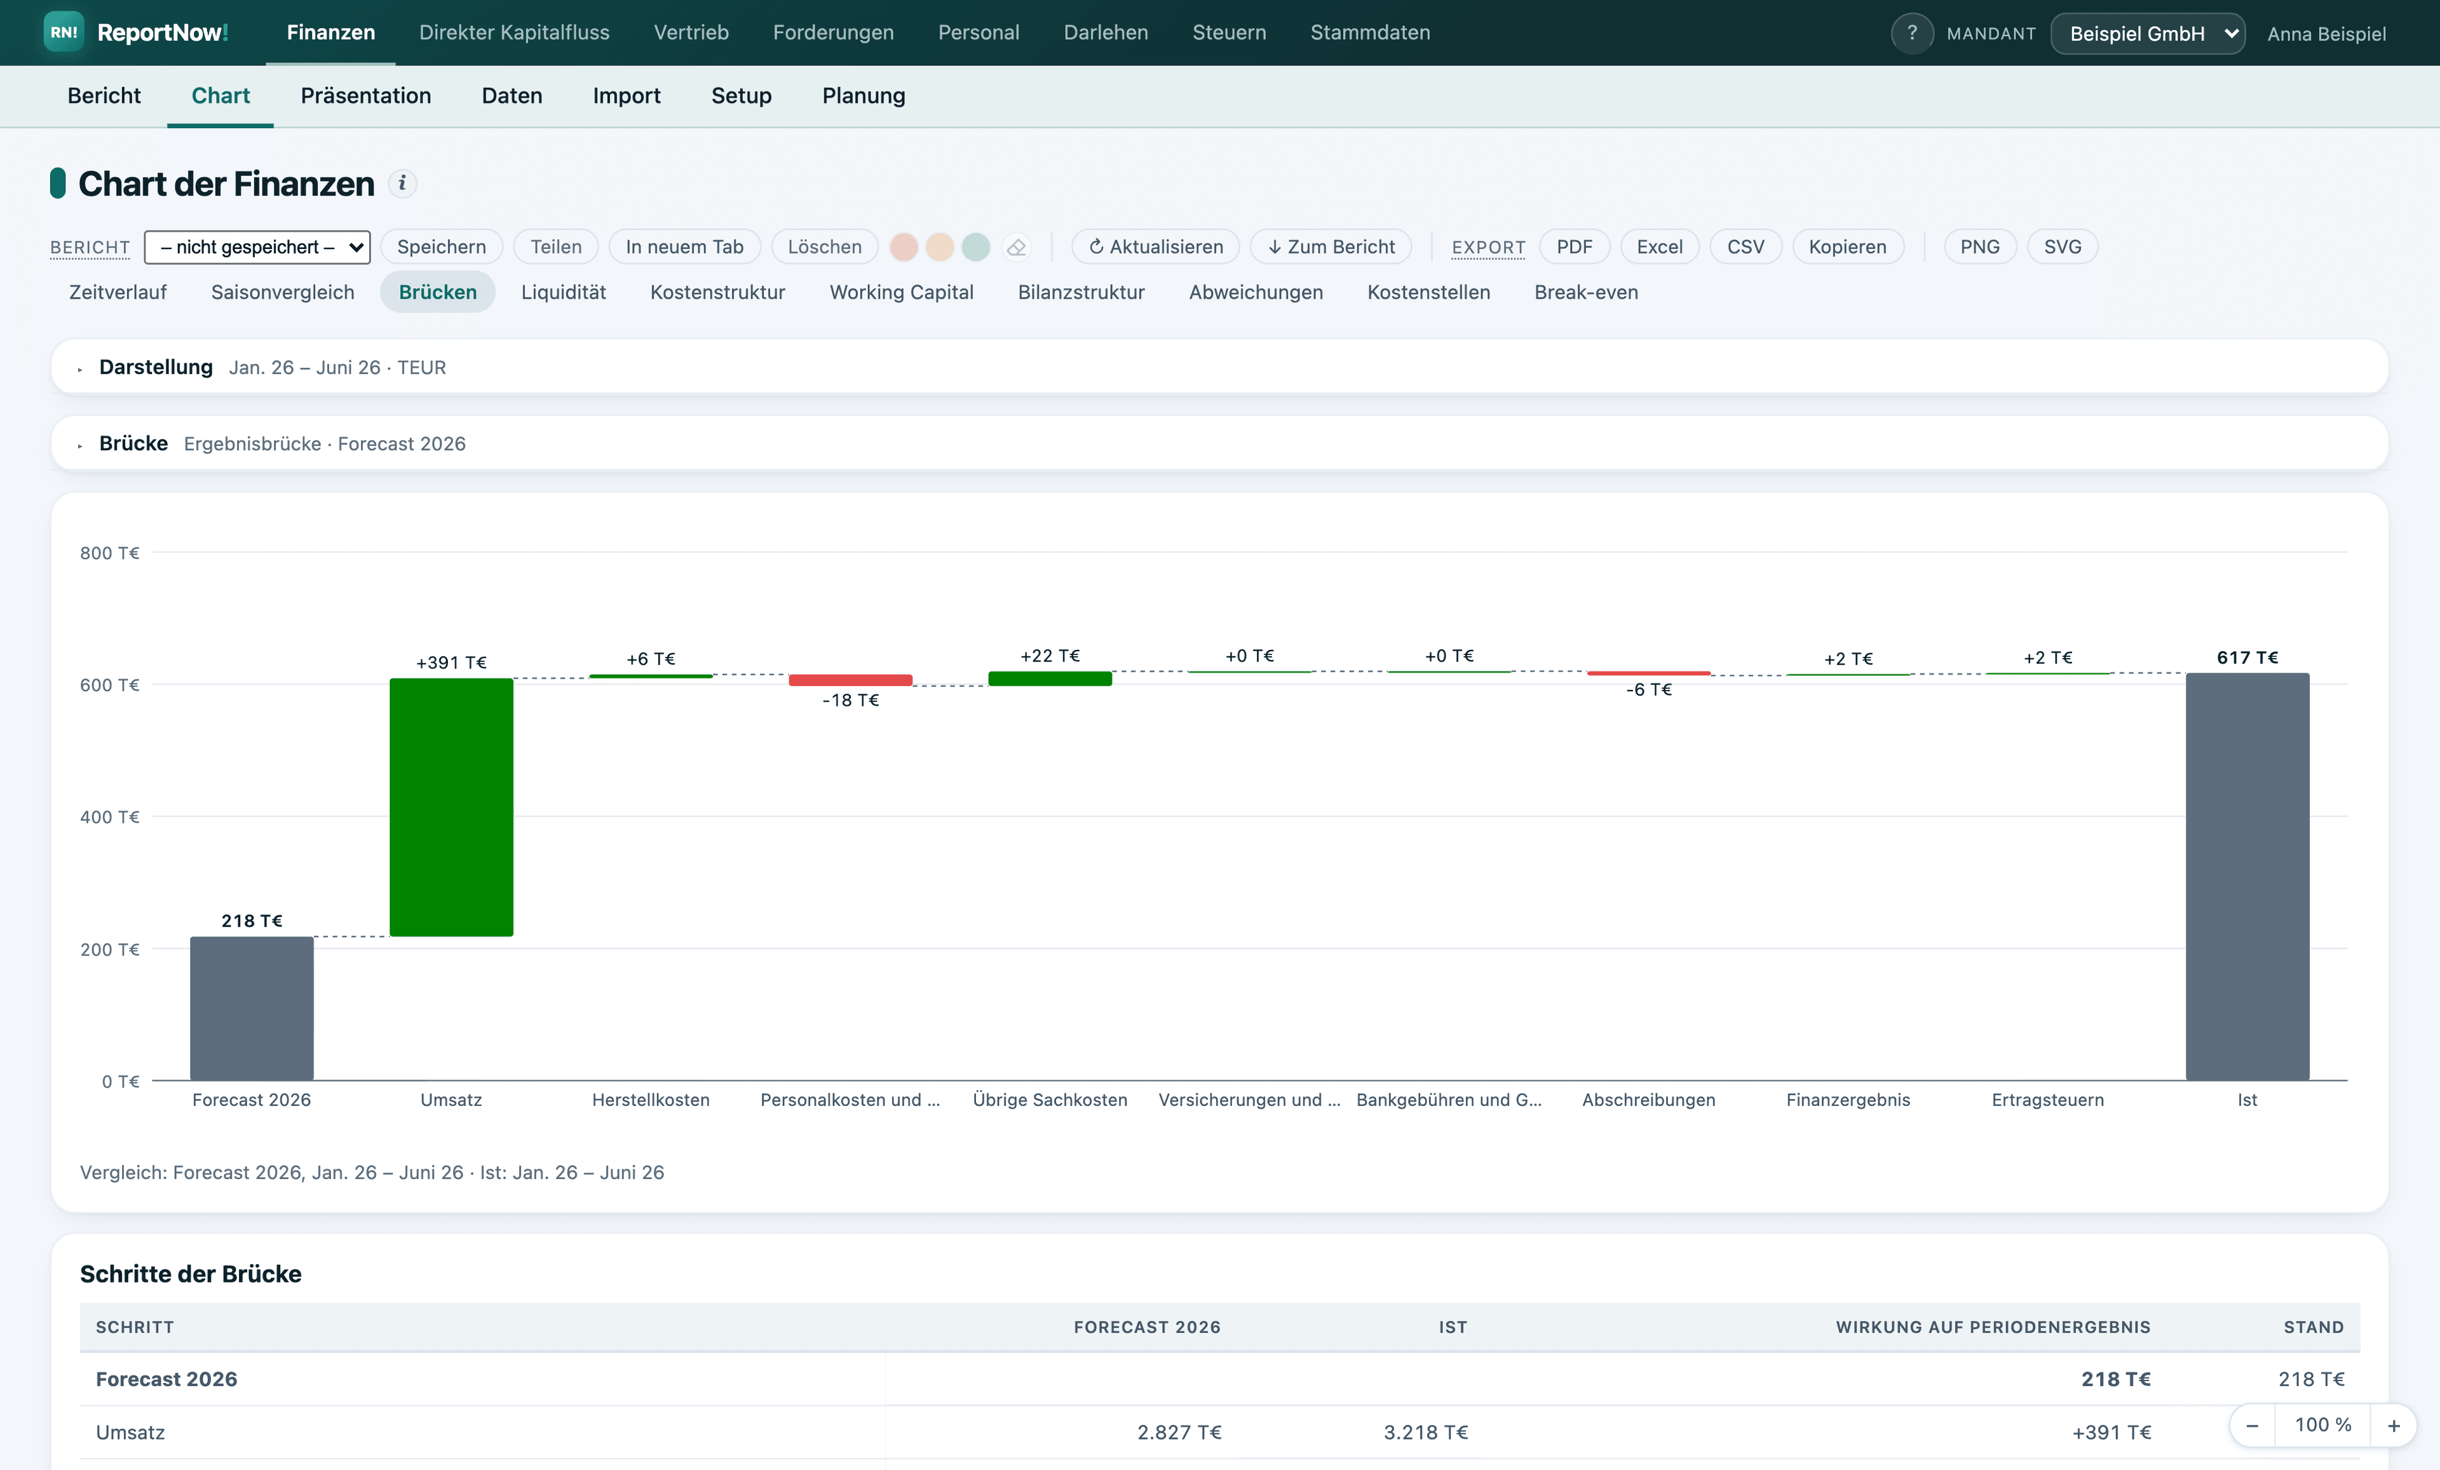The height and width of the screenshot is (1470, 2440).
Task: Zoom out with the minus button
Action: (2252, 1424)
